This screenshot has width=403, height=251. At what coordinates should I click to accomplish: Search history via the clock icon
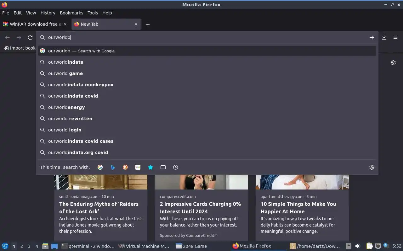point(176,167)
